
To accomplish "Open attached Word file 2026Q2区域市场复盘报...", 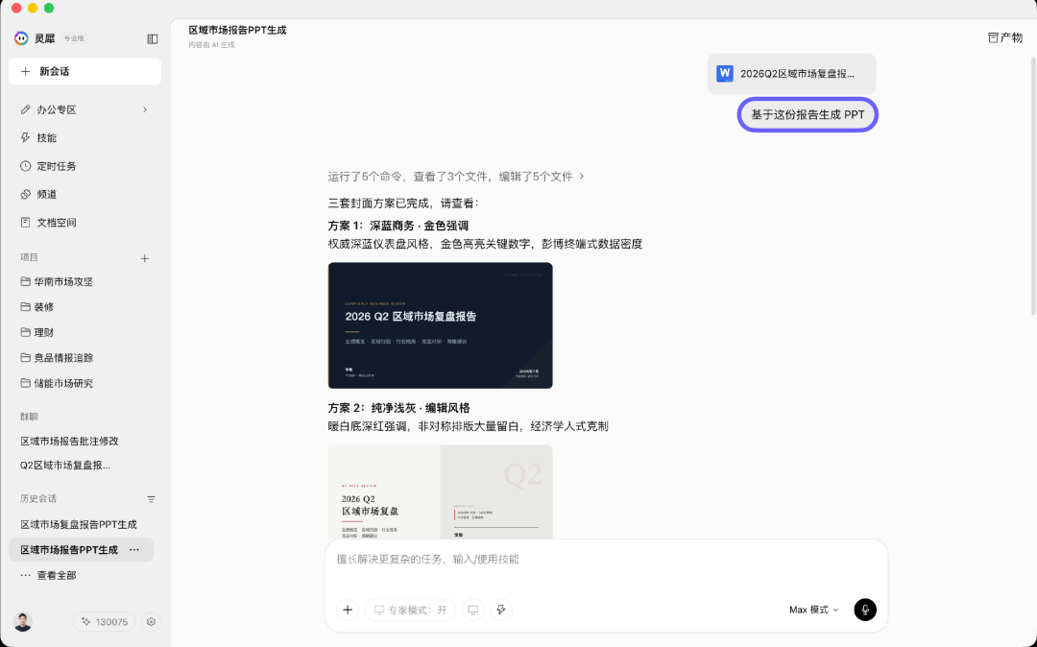I will click(791, 73).
